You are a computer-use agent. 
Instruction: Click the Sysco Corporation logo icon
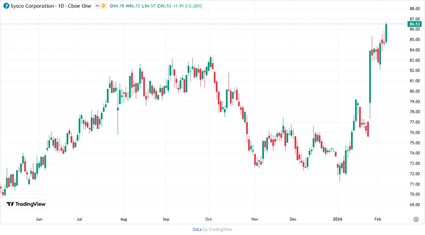(x=6, y=6)
